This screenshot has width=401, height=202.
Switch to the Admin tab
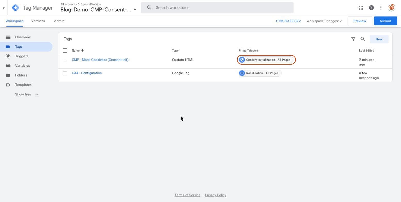[59, 21]
